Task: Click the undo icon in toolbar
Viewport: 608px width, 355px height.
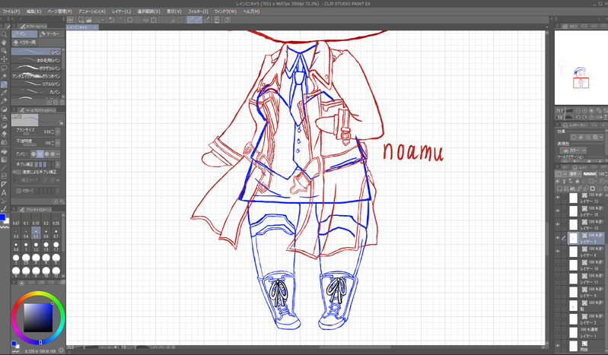Action: pyautogui.click(x=112, y=19)
